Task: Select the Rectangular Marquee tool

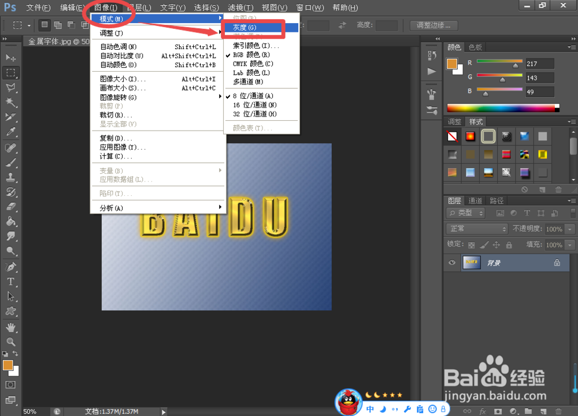Action: pos(10,73)
